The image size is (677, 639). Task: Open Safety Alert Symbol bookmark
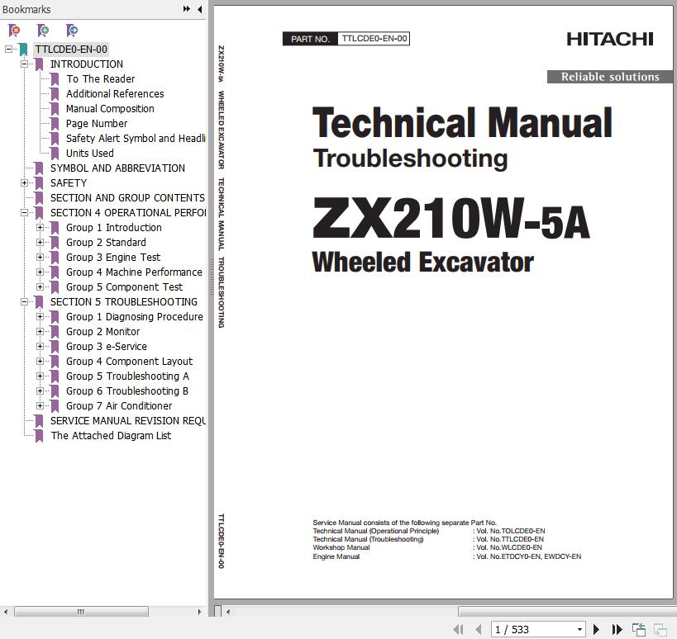[x=136, y=139]
